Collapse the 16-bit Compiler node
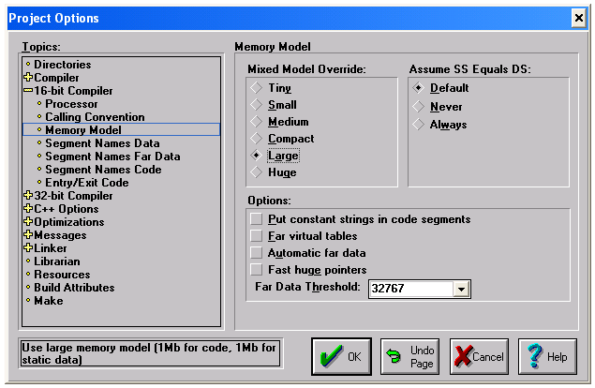Screen dimensions: 595x388 click(28, 91)
